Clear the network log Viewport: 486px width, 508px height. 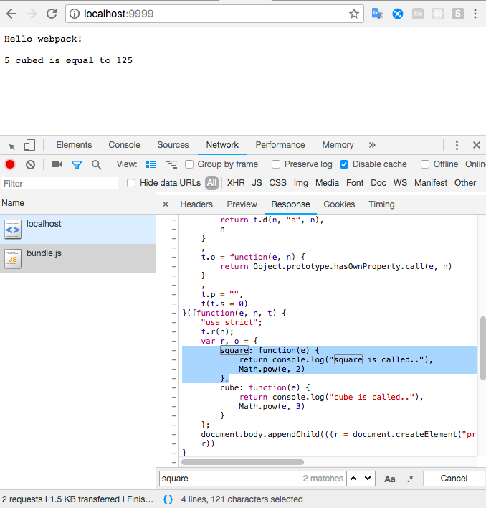point(30,164)
